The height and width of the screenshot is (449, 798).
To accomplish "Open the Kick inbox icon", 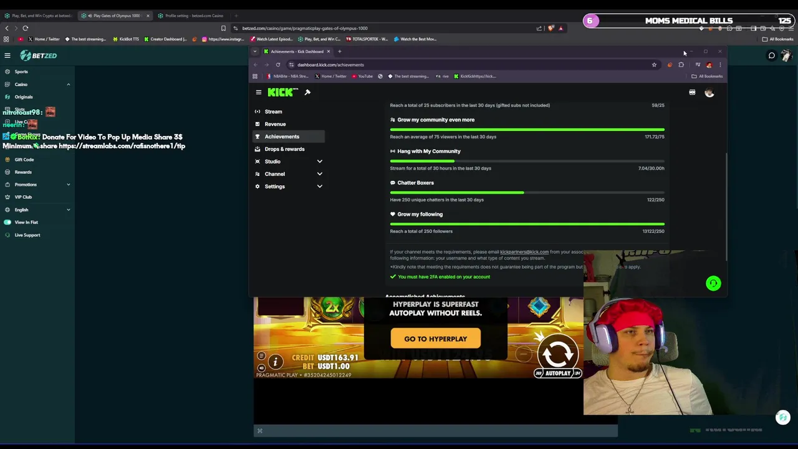I will [692, 92].
